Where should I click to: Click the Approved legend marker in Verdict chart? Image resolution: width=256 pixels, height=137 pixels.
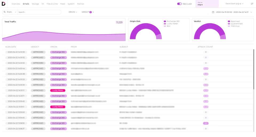pos(229,21)
